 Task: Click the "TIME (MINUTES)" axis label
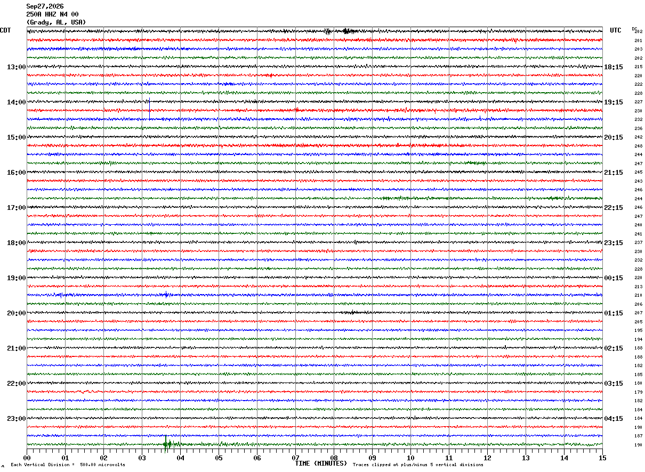[321, 463]
